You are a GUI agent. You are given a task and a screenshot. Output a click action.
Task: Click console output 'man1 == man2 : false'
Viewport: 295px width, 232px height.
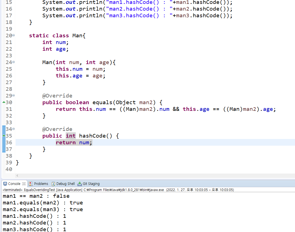click(36, 196)
